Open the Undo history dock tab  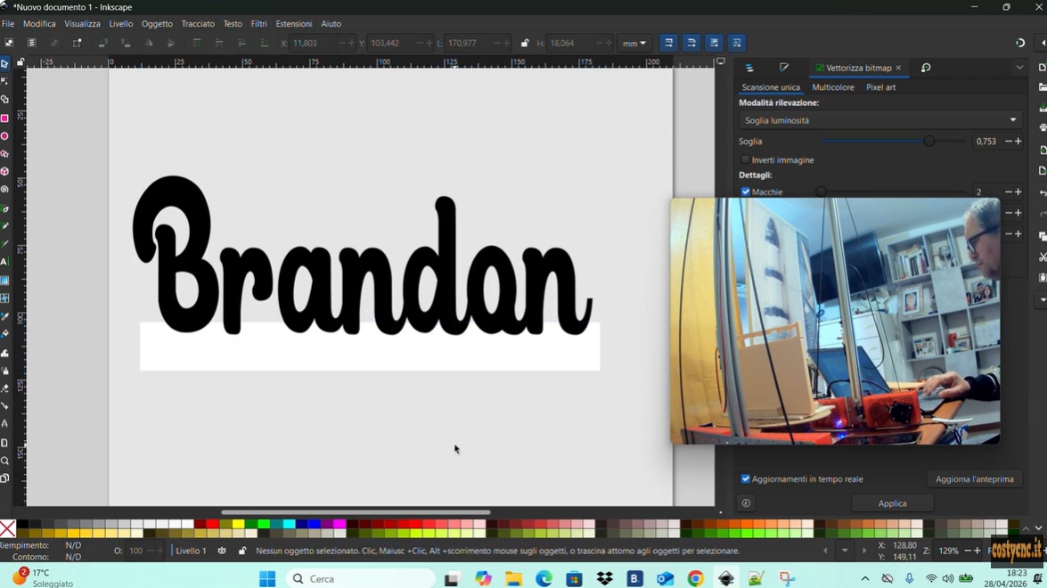click(x=926, y=68)
